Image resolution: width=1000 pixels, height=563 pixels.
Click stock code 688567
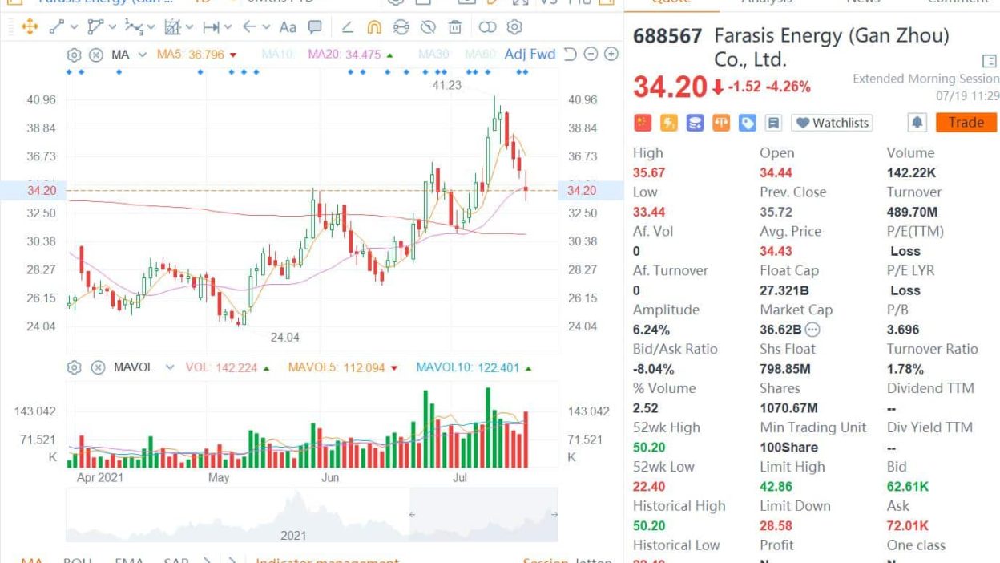pos(667,36)
